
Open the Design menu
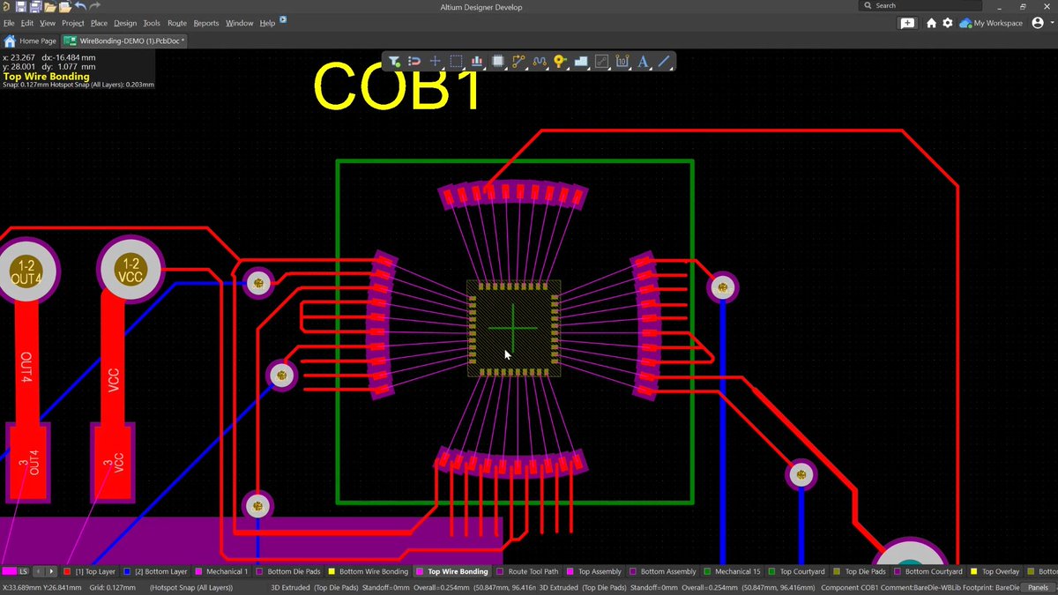click(125, 23)
